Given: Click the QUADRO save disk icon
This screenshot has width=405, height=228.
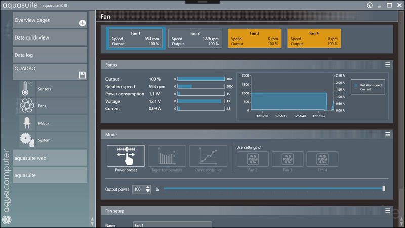Looking at the screenshot, I should (x=83, y=75).
